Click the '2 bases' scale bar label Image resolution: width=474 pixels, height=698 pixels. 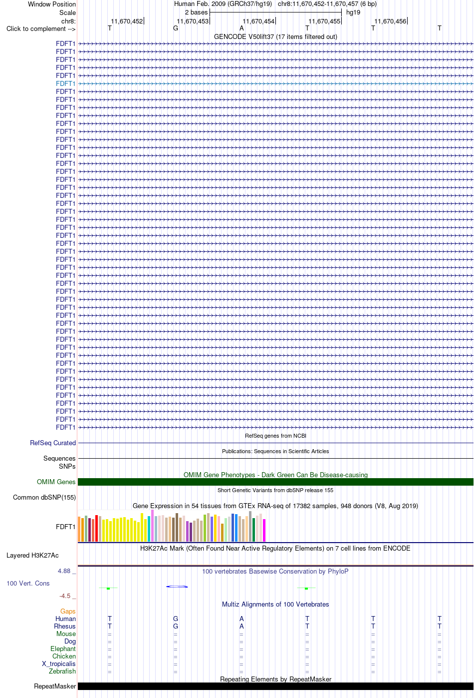pyautogui.click(x=196, y=12)
